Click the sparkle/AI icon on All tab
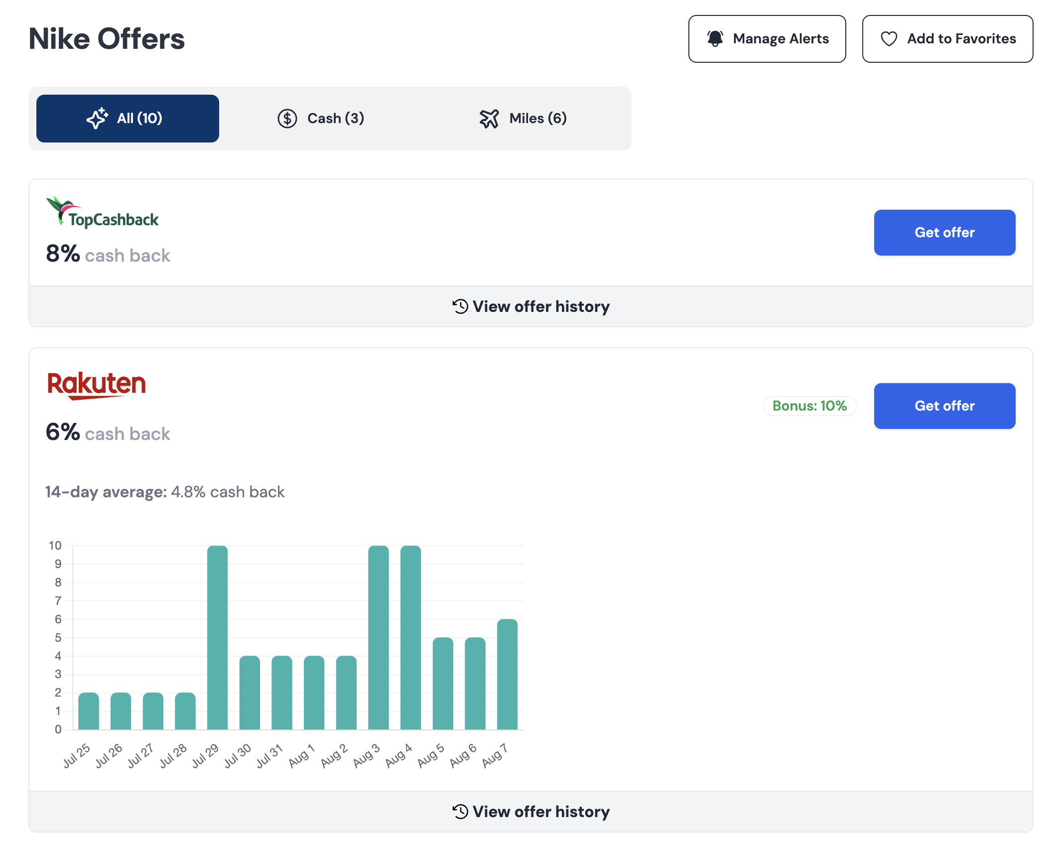 click(97, 119)
